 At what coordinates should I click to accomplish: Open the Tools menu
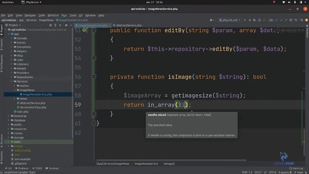(73, 15)
